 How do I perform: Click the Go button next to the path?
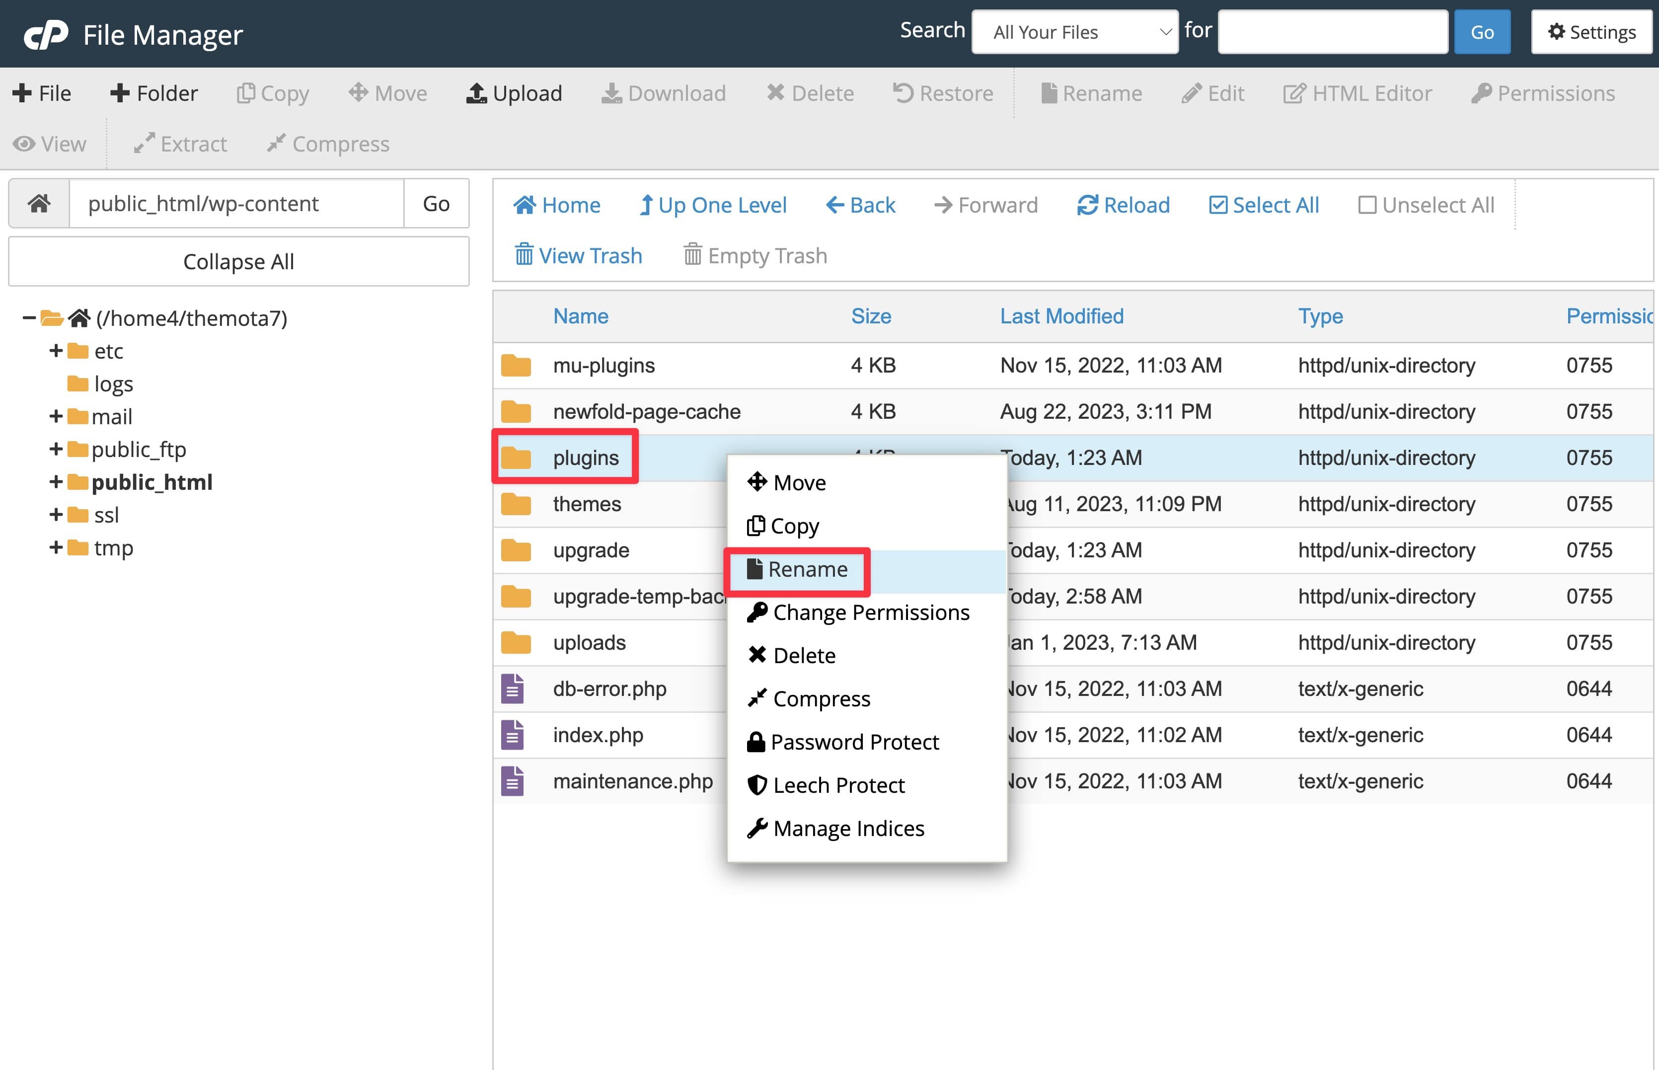(x=436, y=203)
